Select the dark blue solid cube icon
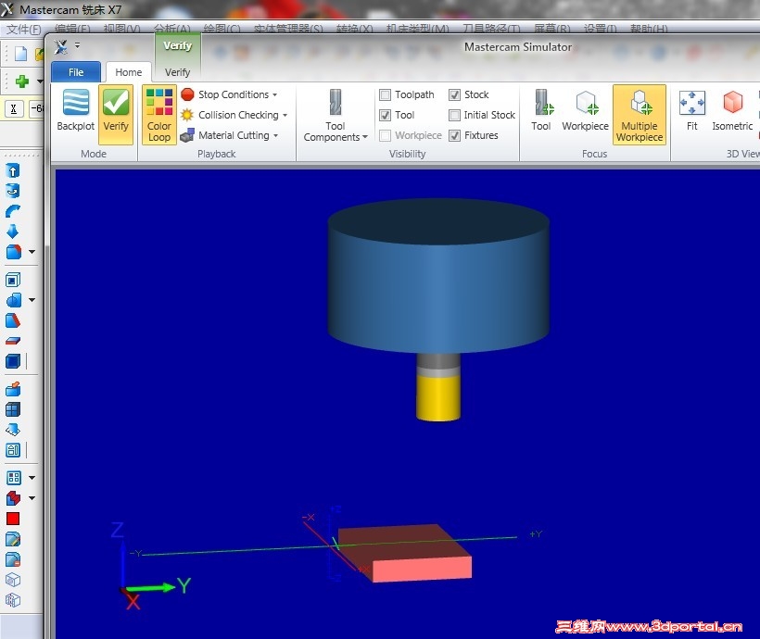 click(x=13, y=361)
